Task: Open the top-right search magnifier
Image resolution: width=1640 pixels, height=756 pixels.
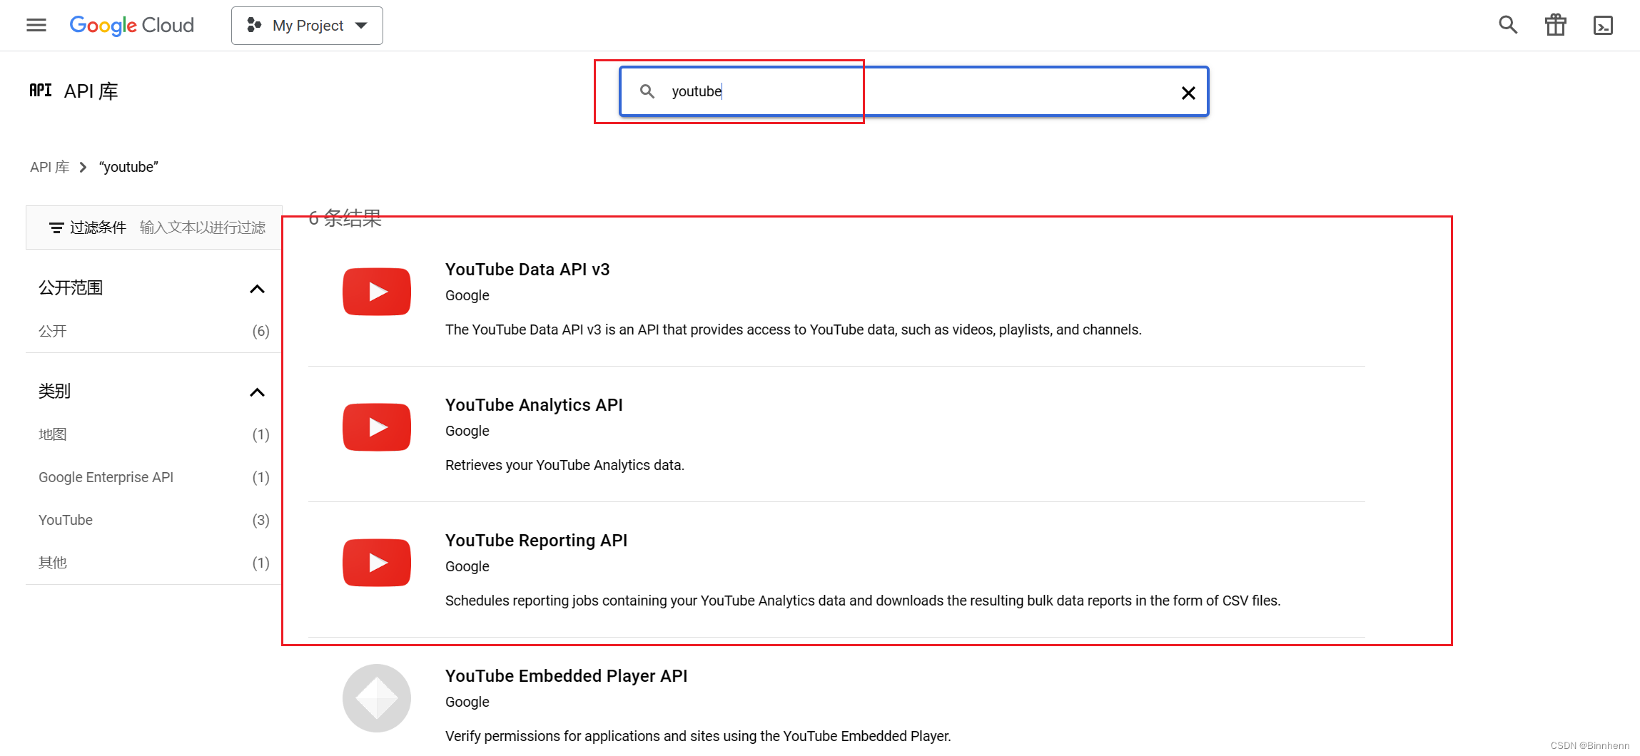Action: click(x=1507, y=24)
